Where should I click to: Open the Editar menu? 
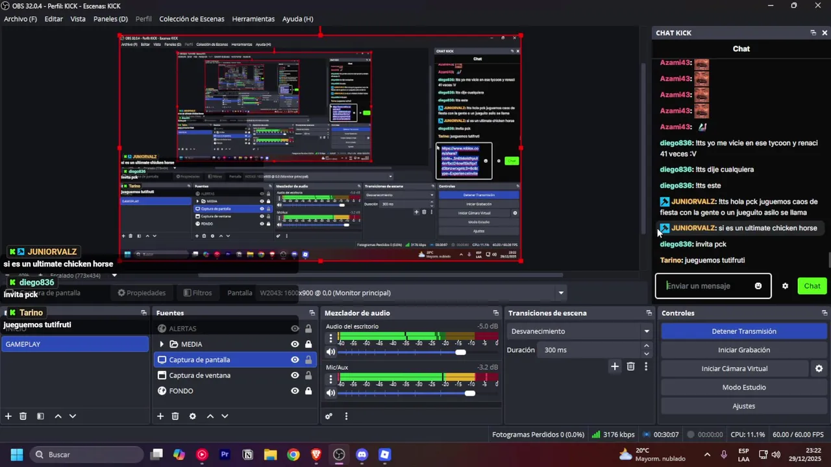point(54,19)
